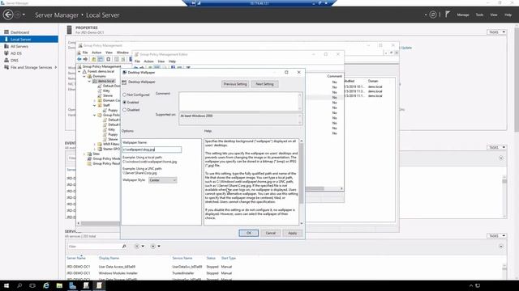Open Server Manager View menu
519x291 pixels.
pos(494,15)
